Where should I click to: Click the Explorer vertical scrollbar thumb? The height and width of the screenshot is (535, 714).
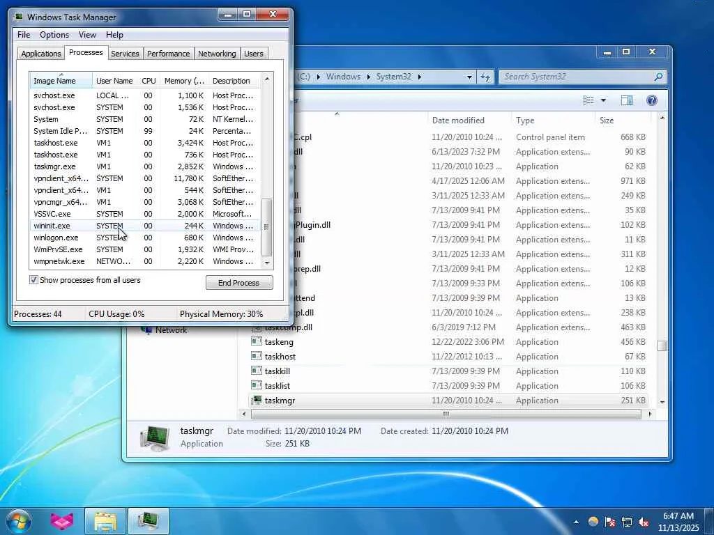662,346
